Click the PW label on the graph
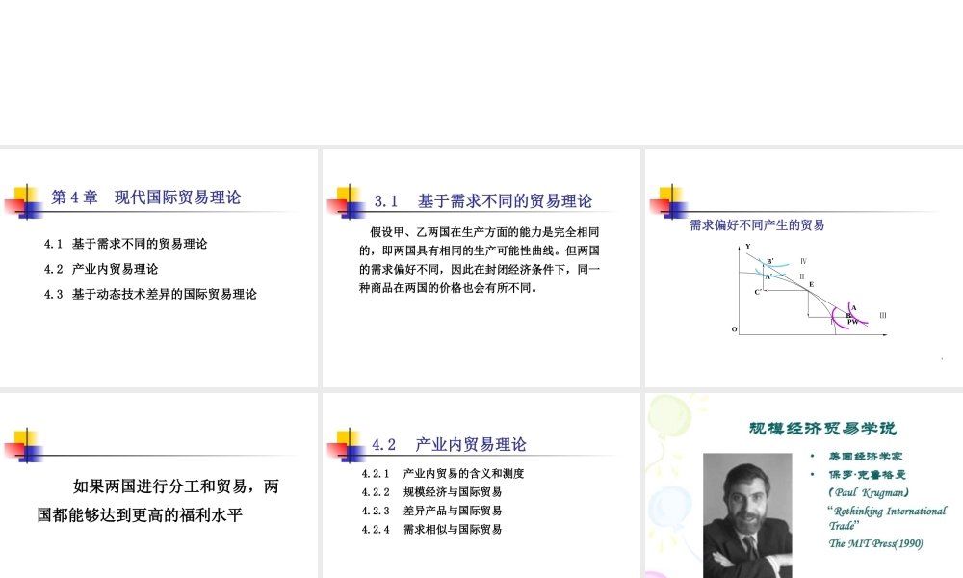Screen dimensions: 963x578 coord(853,322)
